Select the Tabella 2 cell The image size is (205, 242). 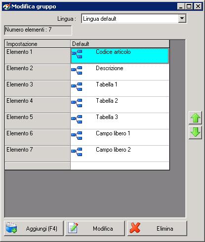(120, 105)
